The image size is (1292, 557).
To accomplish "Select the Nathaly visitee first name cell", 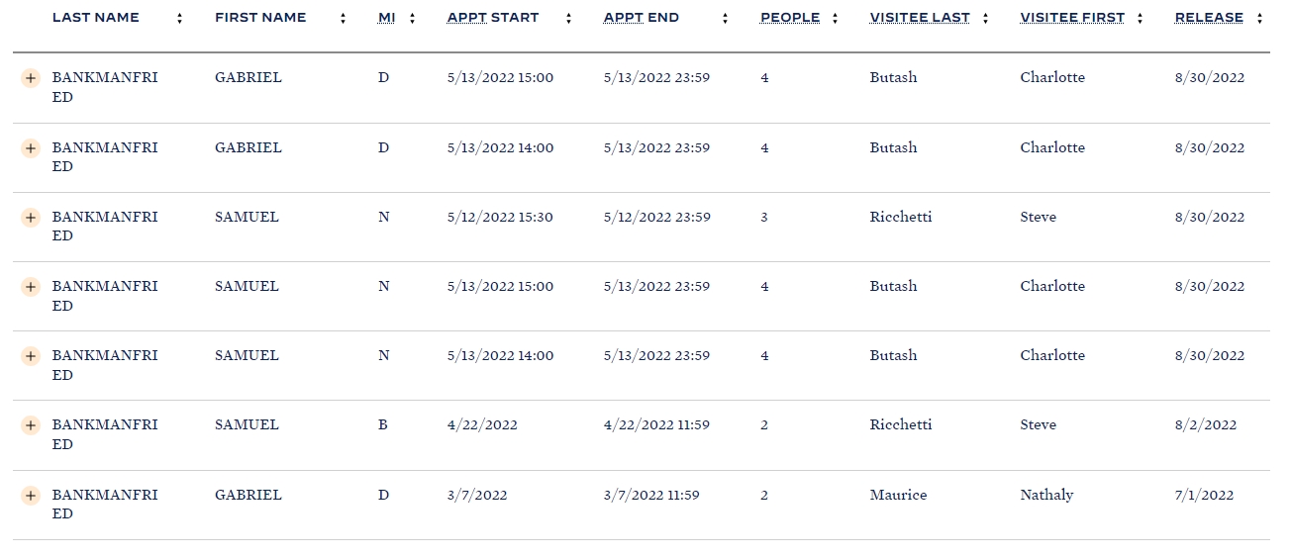I will coord(1046,495).
